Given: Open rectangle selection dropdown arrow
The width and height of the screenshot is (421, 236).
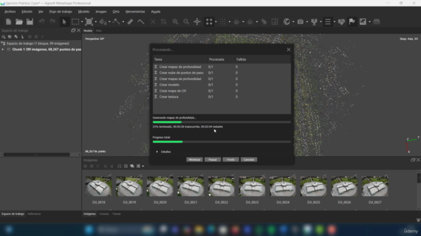Looking at the screenshot, I should (82, 22).
